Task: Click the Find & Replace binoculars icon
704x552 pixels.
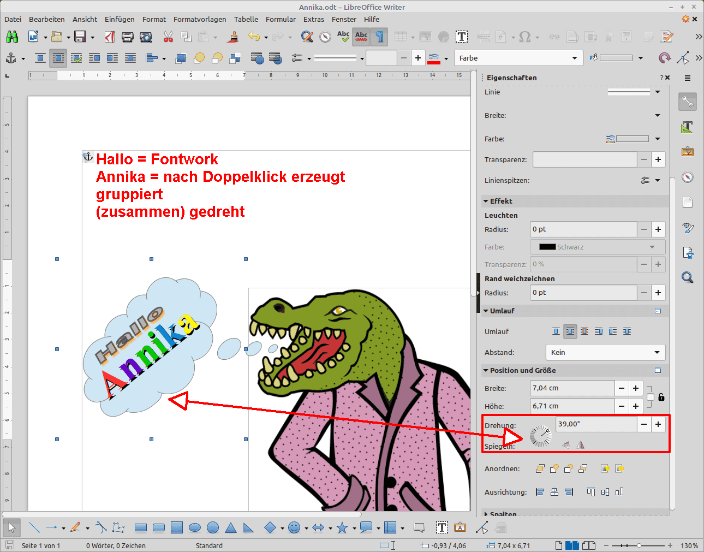Action: [x=12, y=37]
